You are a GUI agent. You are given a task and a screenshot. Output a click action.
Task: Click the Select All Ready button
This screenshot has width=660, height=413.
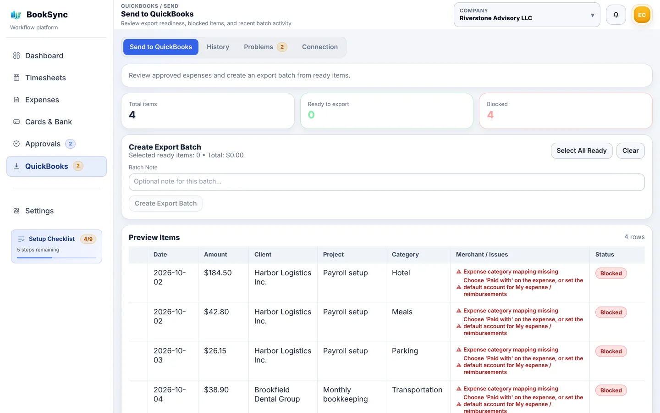(582, 151)
